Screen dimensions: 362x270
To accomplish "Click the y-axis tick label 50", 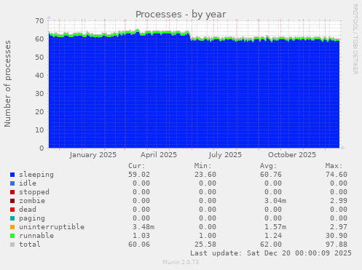I will (x=40, y=57).
